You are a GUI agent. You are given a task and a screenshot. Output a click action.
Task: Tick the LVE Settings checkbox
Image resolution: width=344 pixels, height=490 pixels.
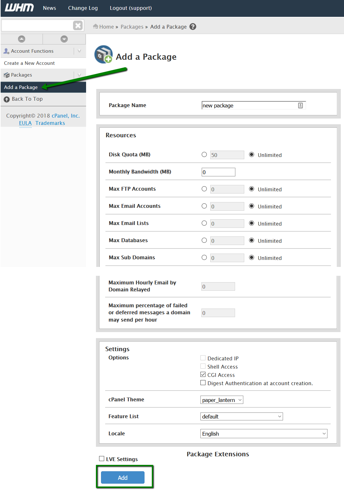pyautogui.click(x=102, y=459)
